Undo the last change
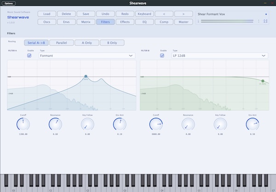276x192 pixels. click(x=105, y=14)
